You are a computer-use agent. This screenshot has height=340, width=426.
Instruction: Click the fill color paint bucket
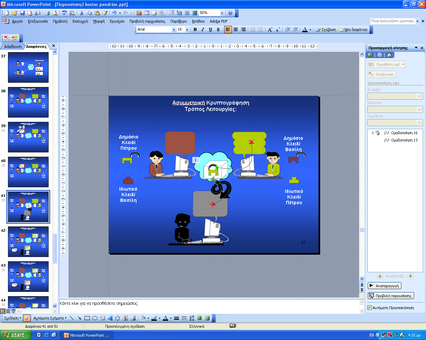(143, 318)
